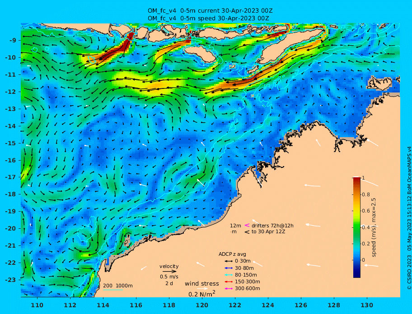This screenshot has height=314, width=412.
Task: Click the longitude axis label '110'
Action: pyautogui.click(x=37, y=305)
